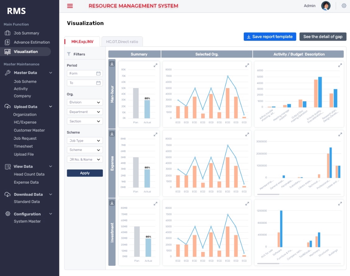Viewport: 350px width, 276px height.
Task: Expand the Investment Activity/Budget chart
Action: tap(340, 204)
